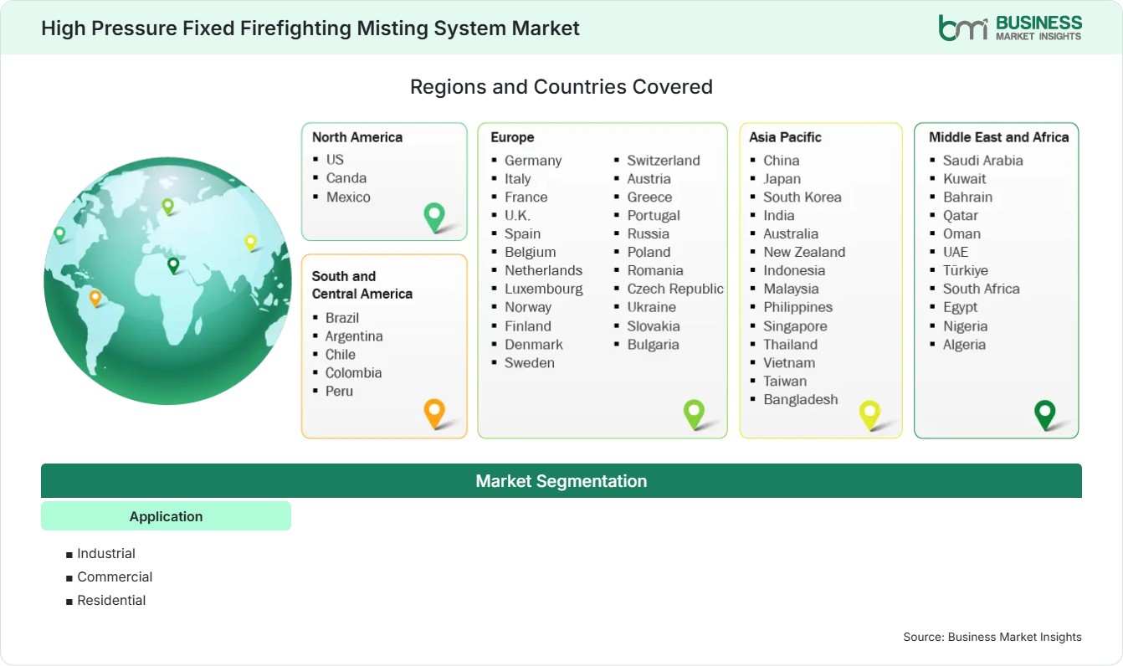Click the yellow pin on the globe over Asia
Viewport: 1123px width, 666px height.
click(x=250, y=243)
